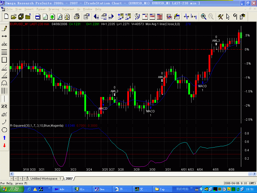Viewport: 257px width, 193px height.
Task: Click the radar globe window icon
Action: pos(52,16)
